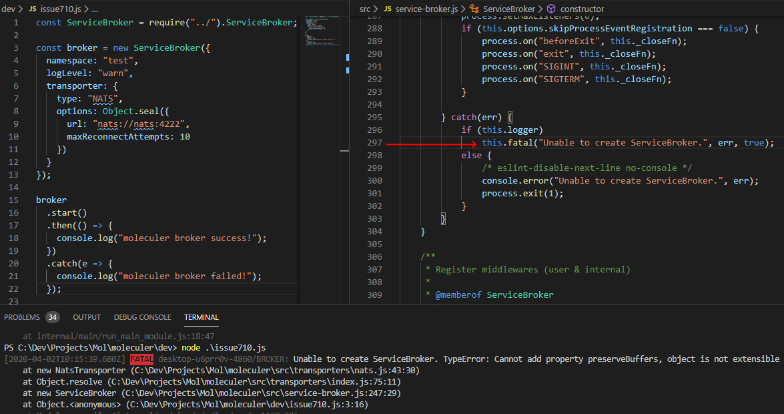Select line 1 via its line number in issue710.js

[x=16, y=23]
